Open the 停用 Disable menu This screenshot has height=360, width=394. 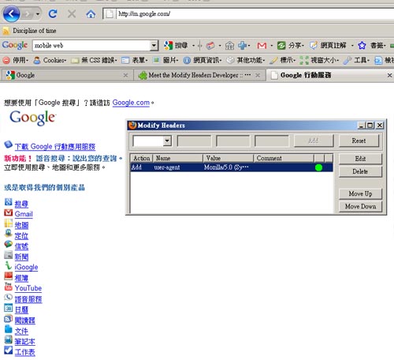15,60
